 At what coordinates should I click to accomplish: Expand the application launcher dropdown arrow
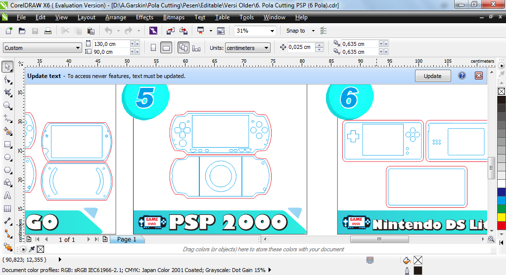click(x=211, y=31)
